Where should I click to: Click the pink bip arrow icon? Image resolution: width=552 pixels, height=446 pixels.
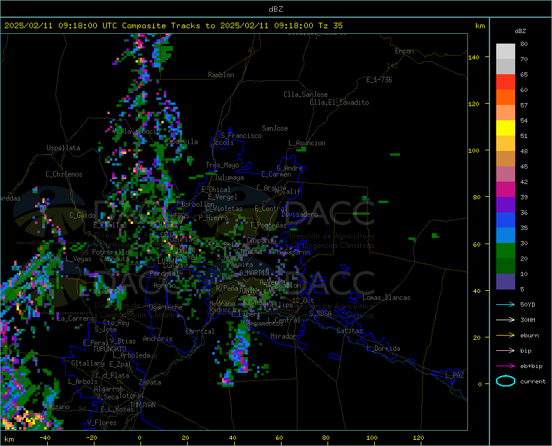point(505,351)
